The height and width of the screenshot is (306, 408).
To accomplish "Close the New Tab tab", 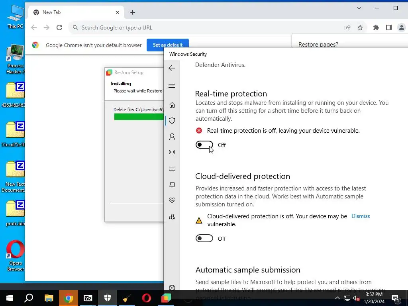I will [x=118, y=12].
